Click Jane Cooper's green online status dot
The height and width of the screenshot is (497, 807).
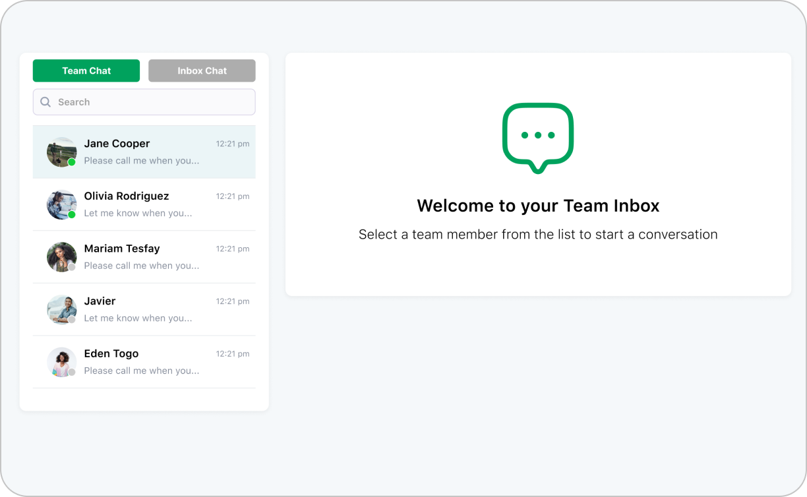coord(72,162)
